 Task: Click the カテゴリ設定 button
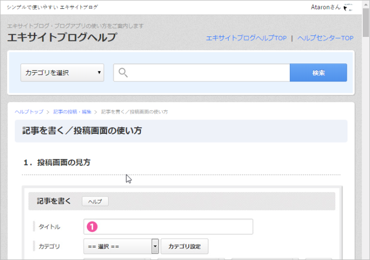[184, 246]
